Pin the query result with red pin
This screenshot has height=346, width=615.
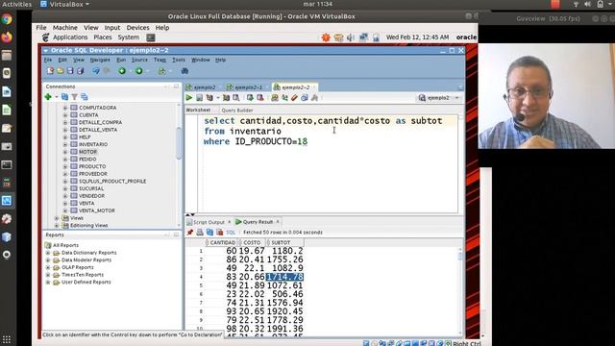point(190,233)
